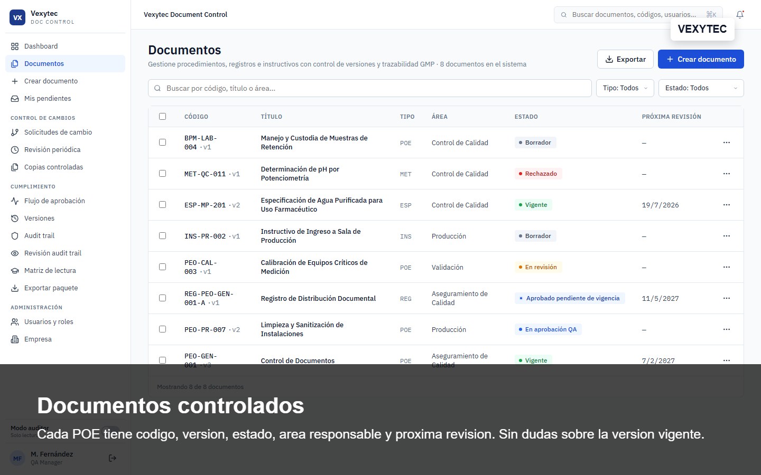Click the users icon for Usuarios y roles
761x475 pixels.
[15, 322]
